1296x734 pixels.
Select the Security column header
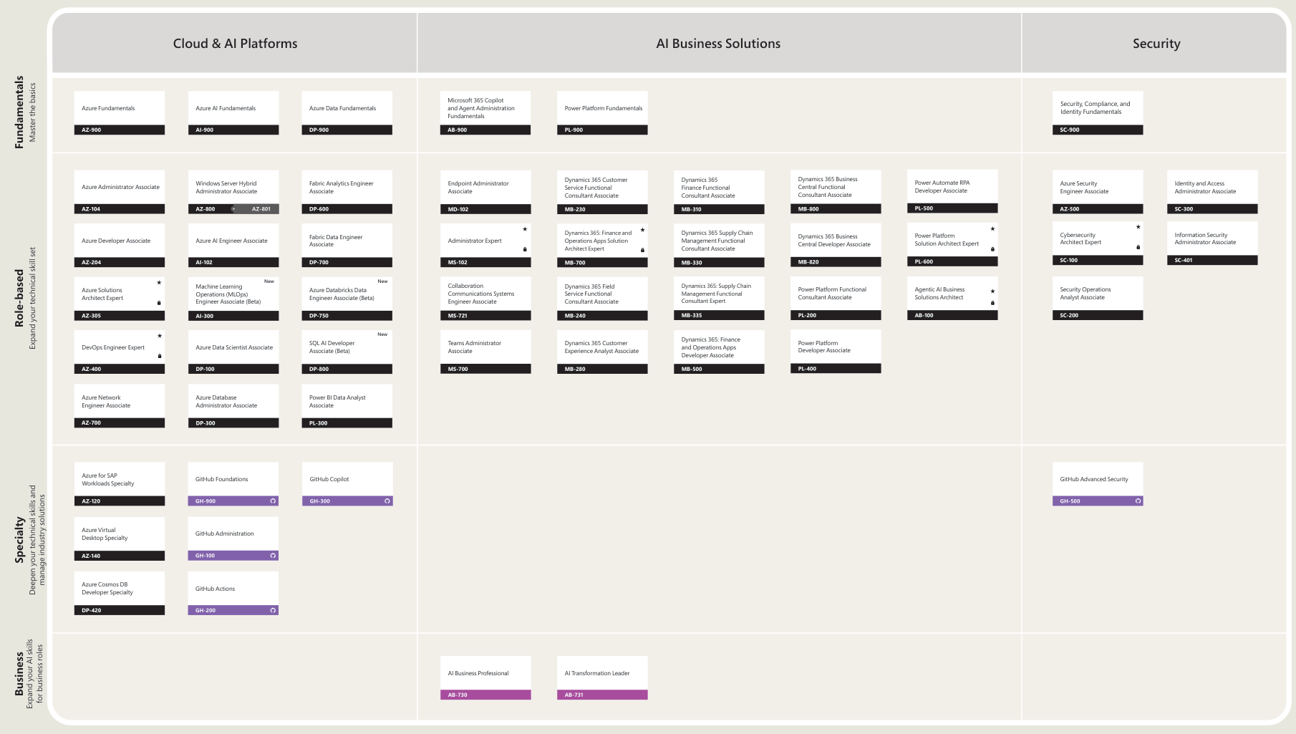pyautogui.click(x=1155, y=43)
